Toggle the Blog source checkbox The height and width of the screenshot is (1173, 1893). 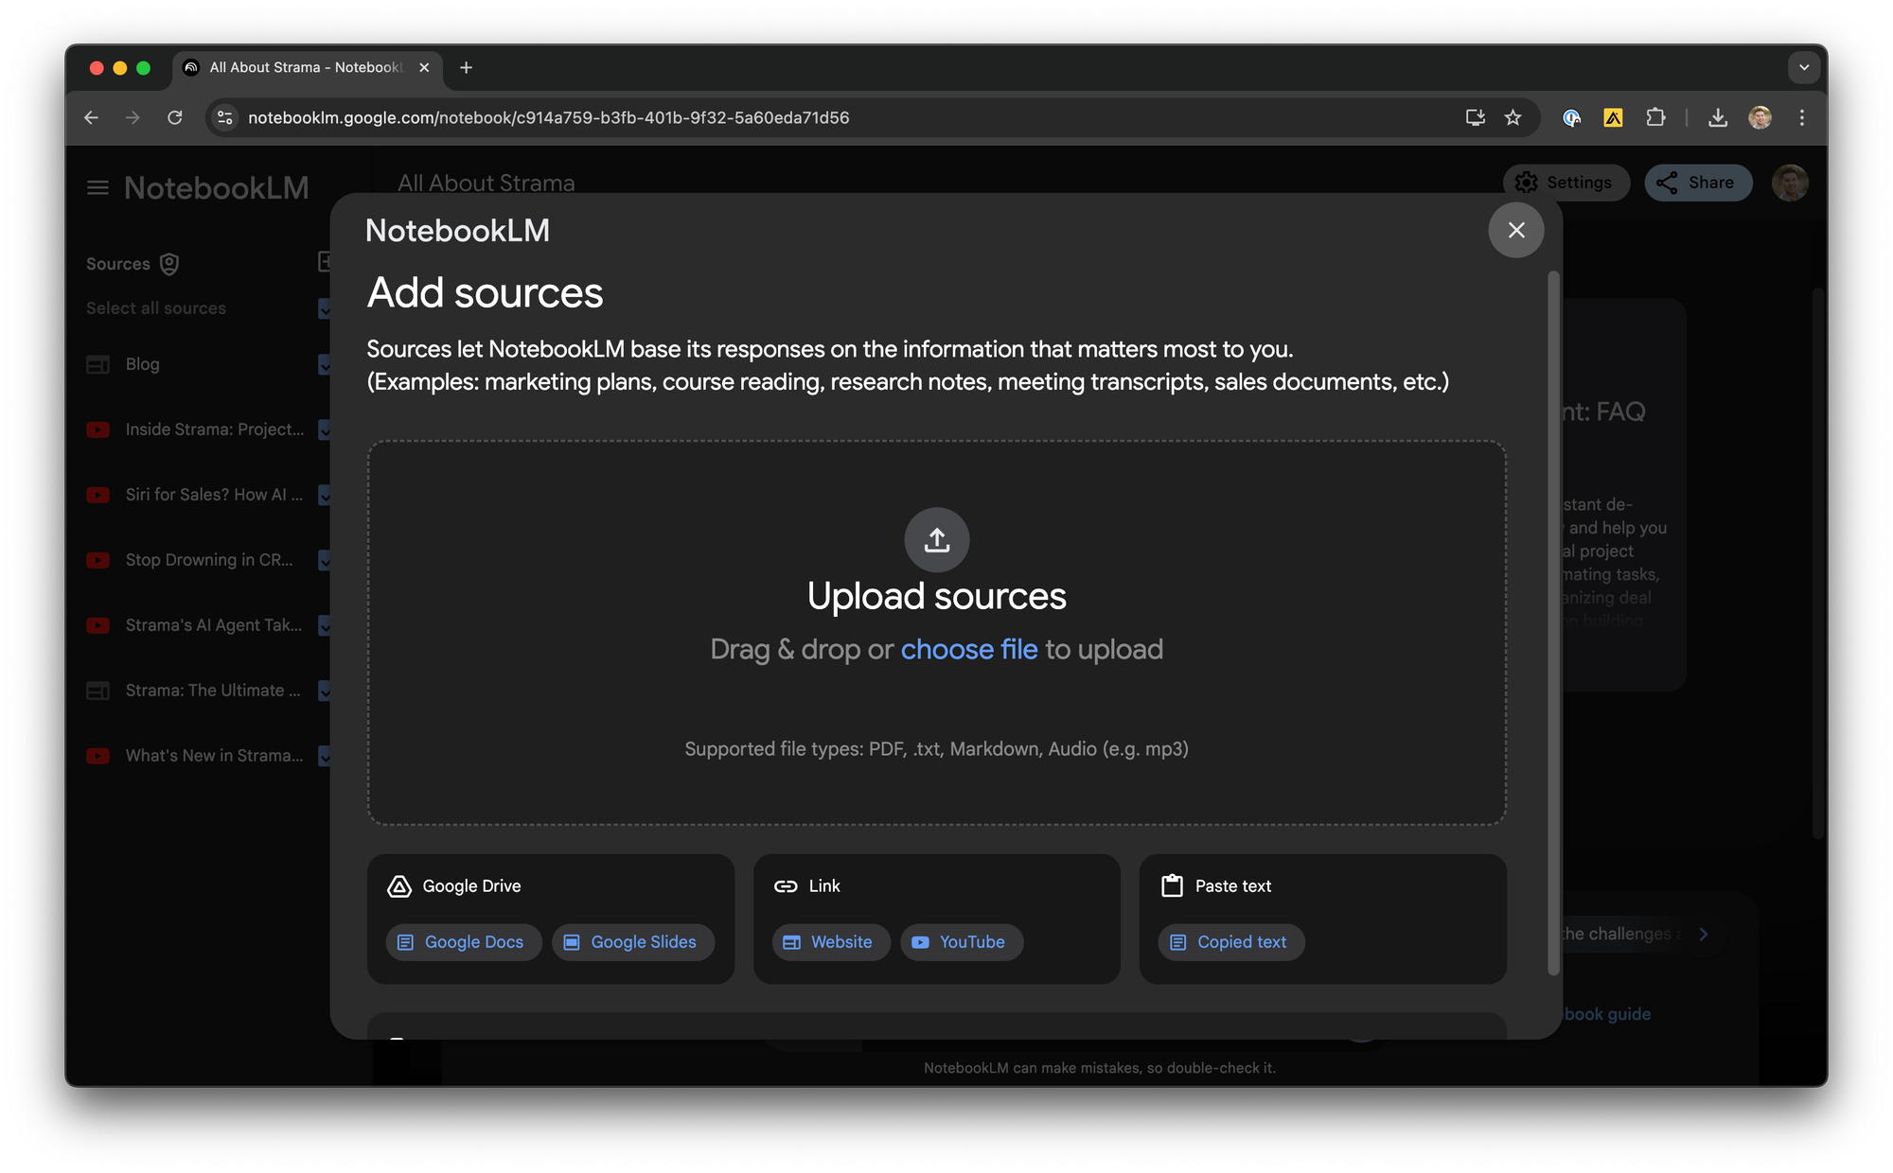(x=325, y=364)
